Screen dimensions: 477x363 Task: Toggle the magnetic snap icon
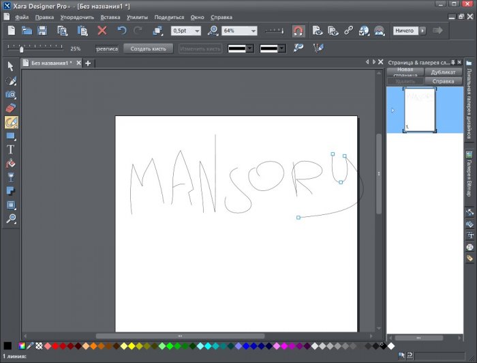[x=298, y=31]
